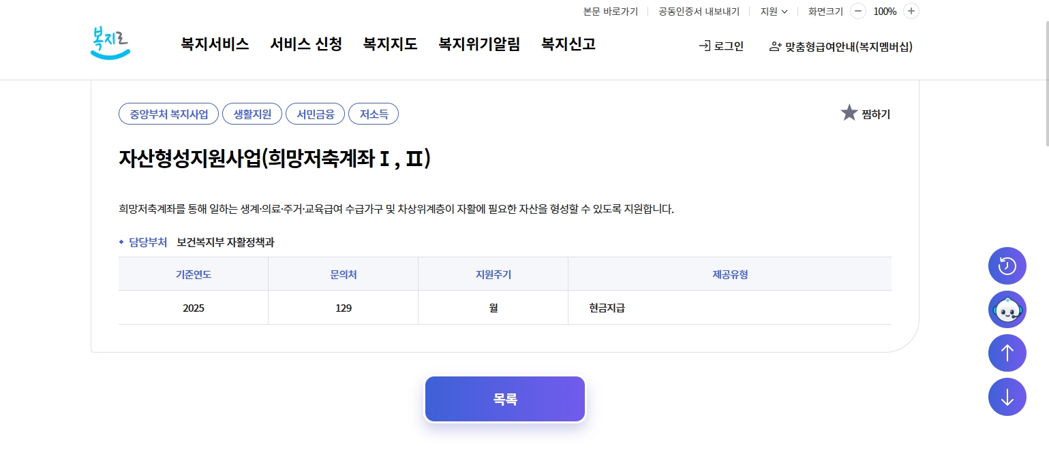The width and height of the screenshot is (1049, 452).
Task: Open the 지원 dropdown
Action: coord(774,11)
